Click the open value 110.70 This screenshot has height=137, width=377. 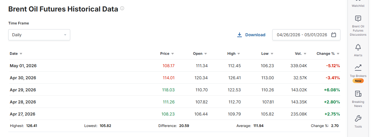coord(201,90)
